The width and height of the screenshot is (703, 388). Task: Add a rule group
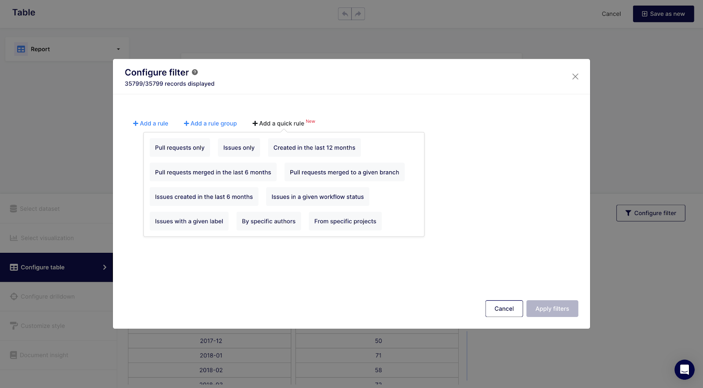tap(210, 123)
